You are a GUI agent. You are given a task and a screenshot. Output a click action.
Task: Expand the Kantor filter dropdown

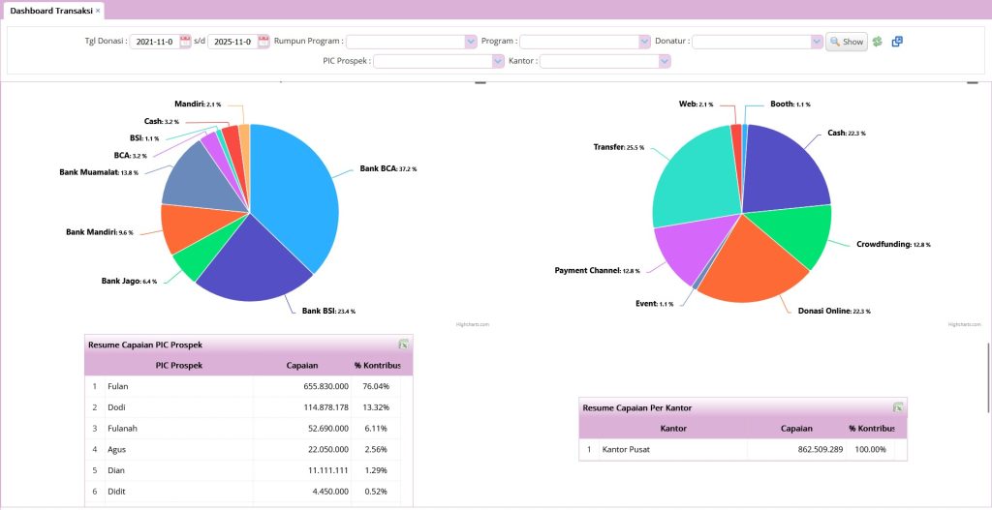(x=665, y=61)
